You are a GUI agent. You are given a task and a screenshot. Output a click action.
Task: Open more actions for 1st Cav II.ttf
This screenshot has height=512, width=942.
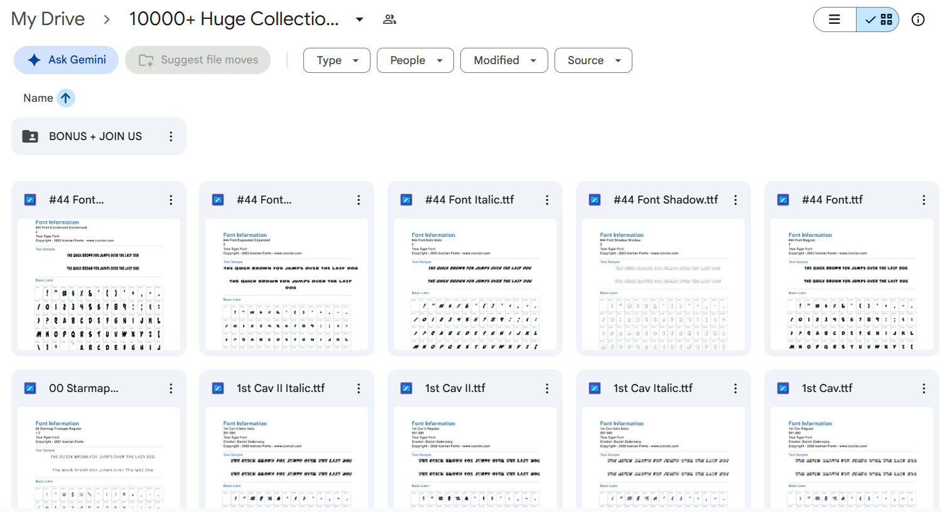547,388
